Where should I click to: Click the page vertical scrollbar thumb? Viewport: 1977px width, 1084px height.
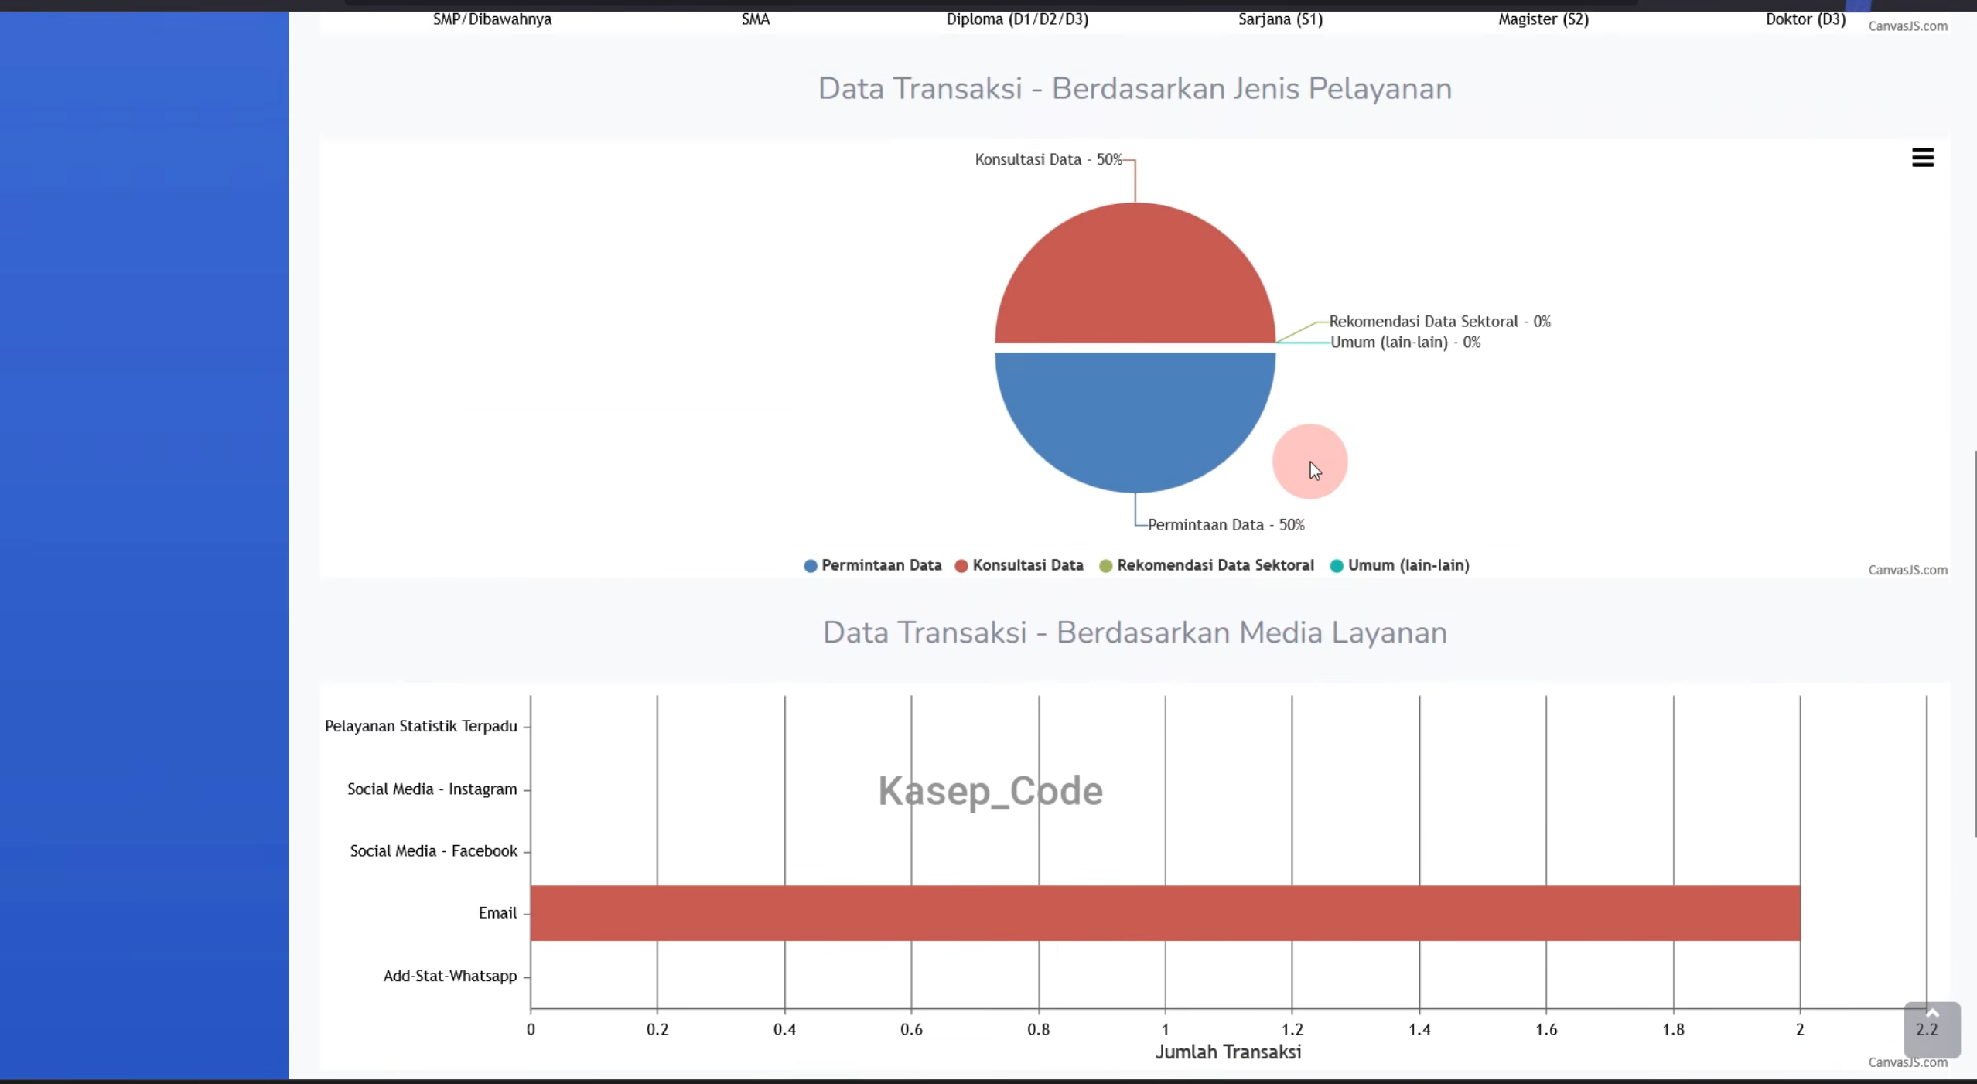click(x=1975, y=643)
